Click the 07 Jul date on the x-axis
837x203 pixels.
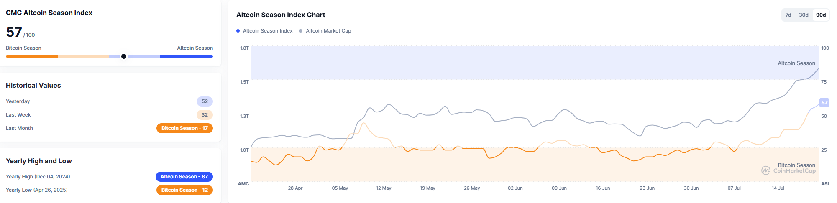click(x=734, y=188)
